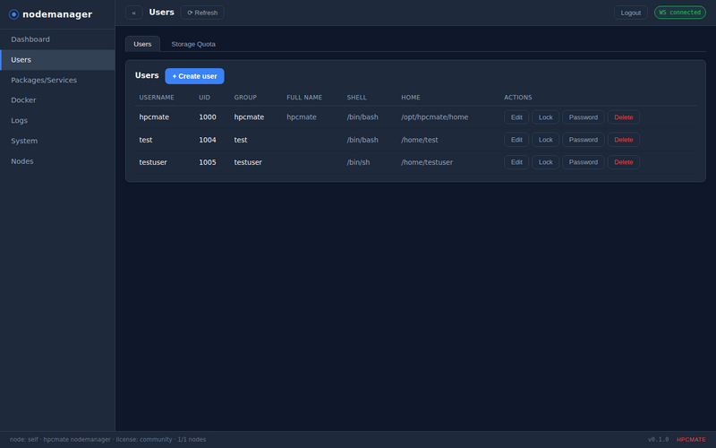Change password for hpcmate
The image size is (716, 448).
pos(584,117)
